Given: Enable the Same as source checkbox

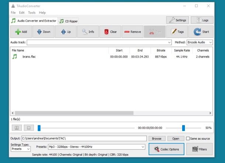Looking at the screenshot, I should pyautogui.click(x=188, y=138).
